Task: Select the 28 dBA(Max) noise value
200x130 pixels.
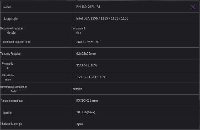Action: [x=85, y=112]
